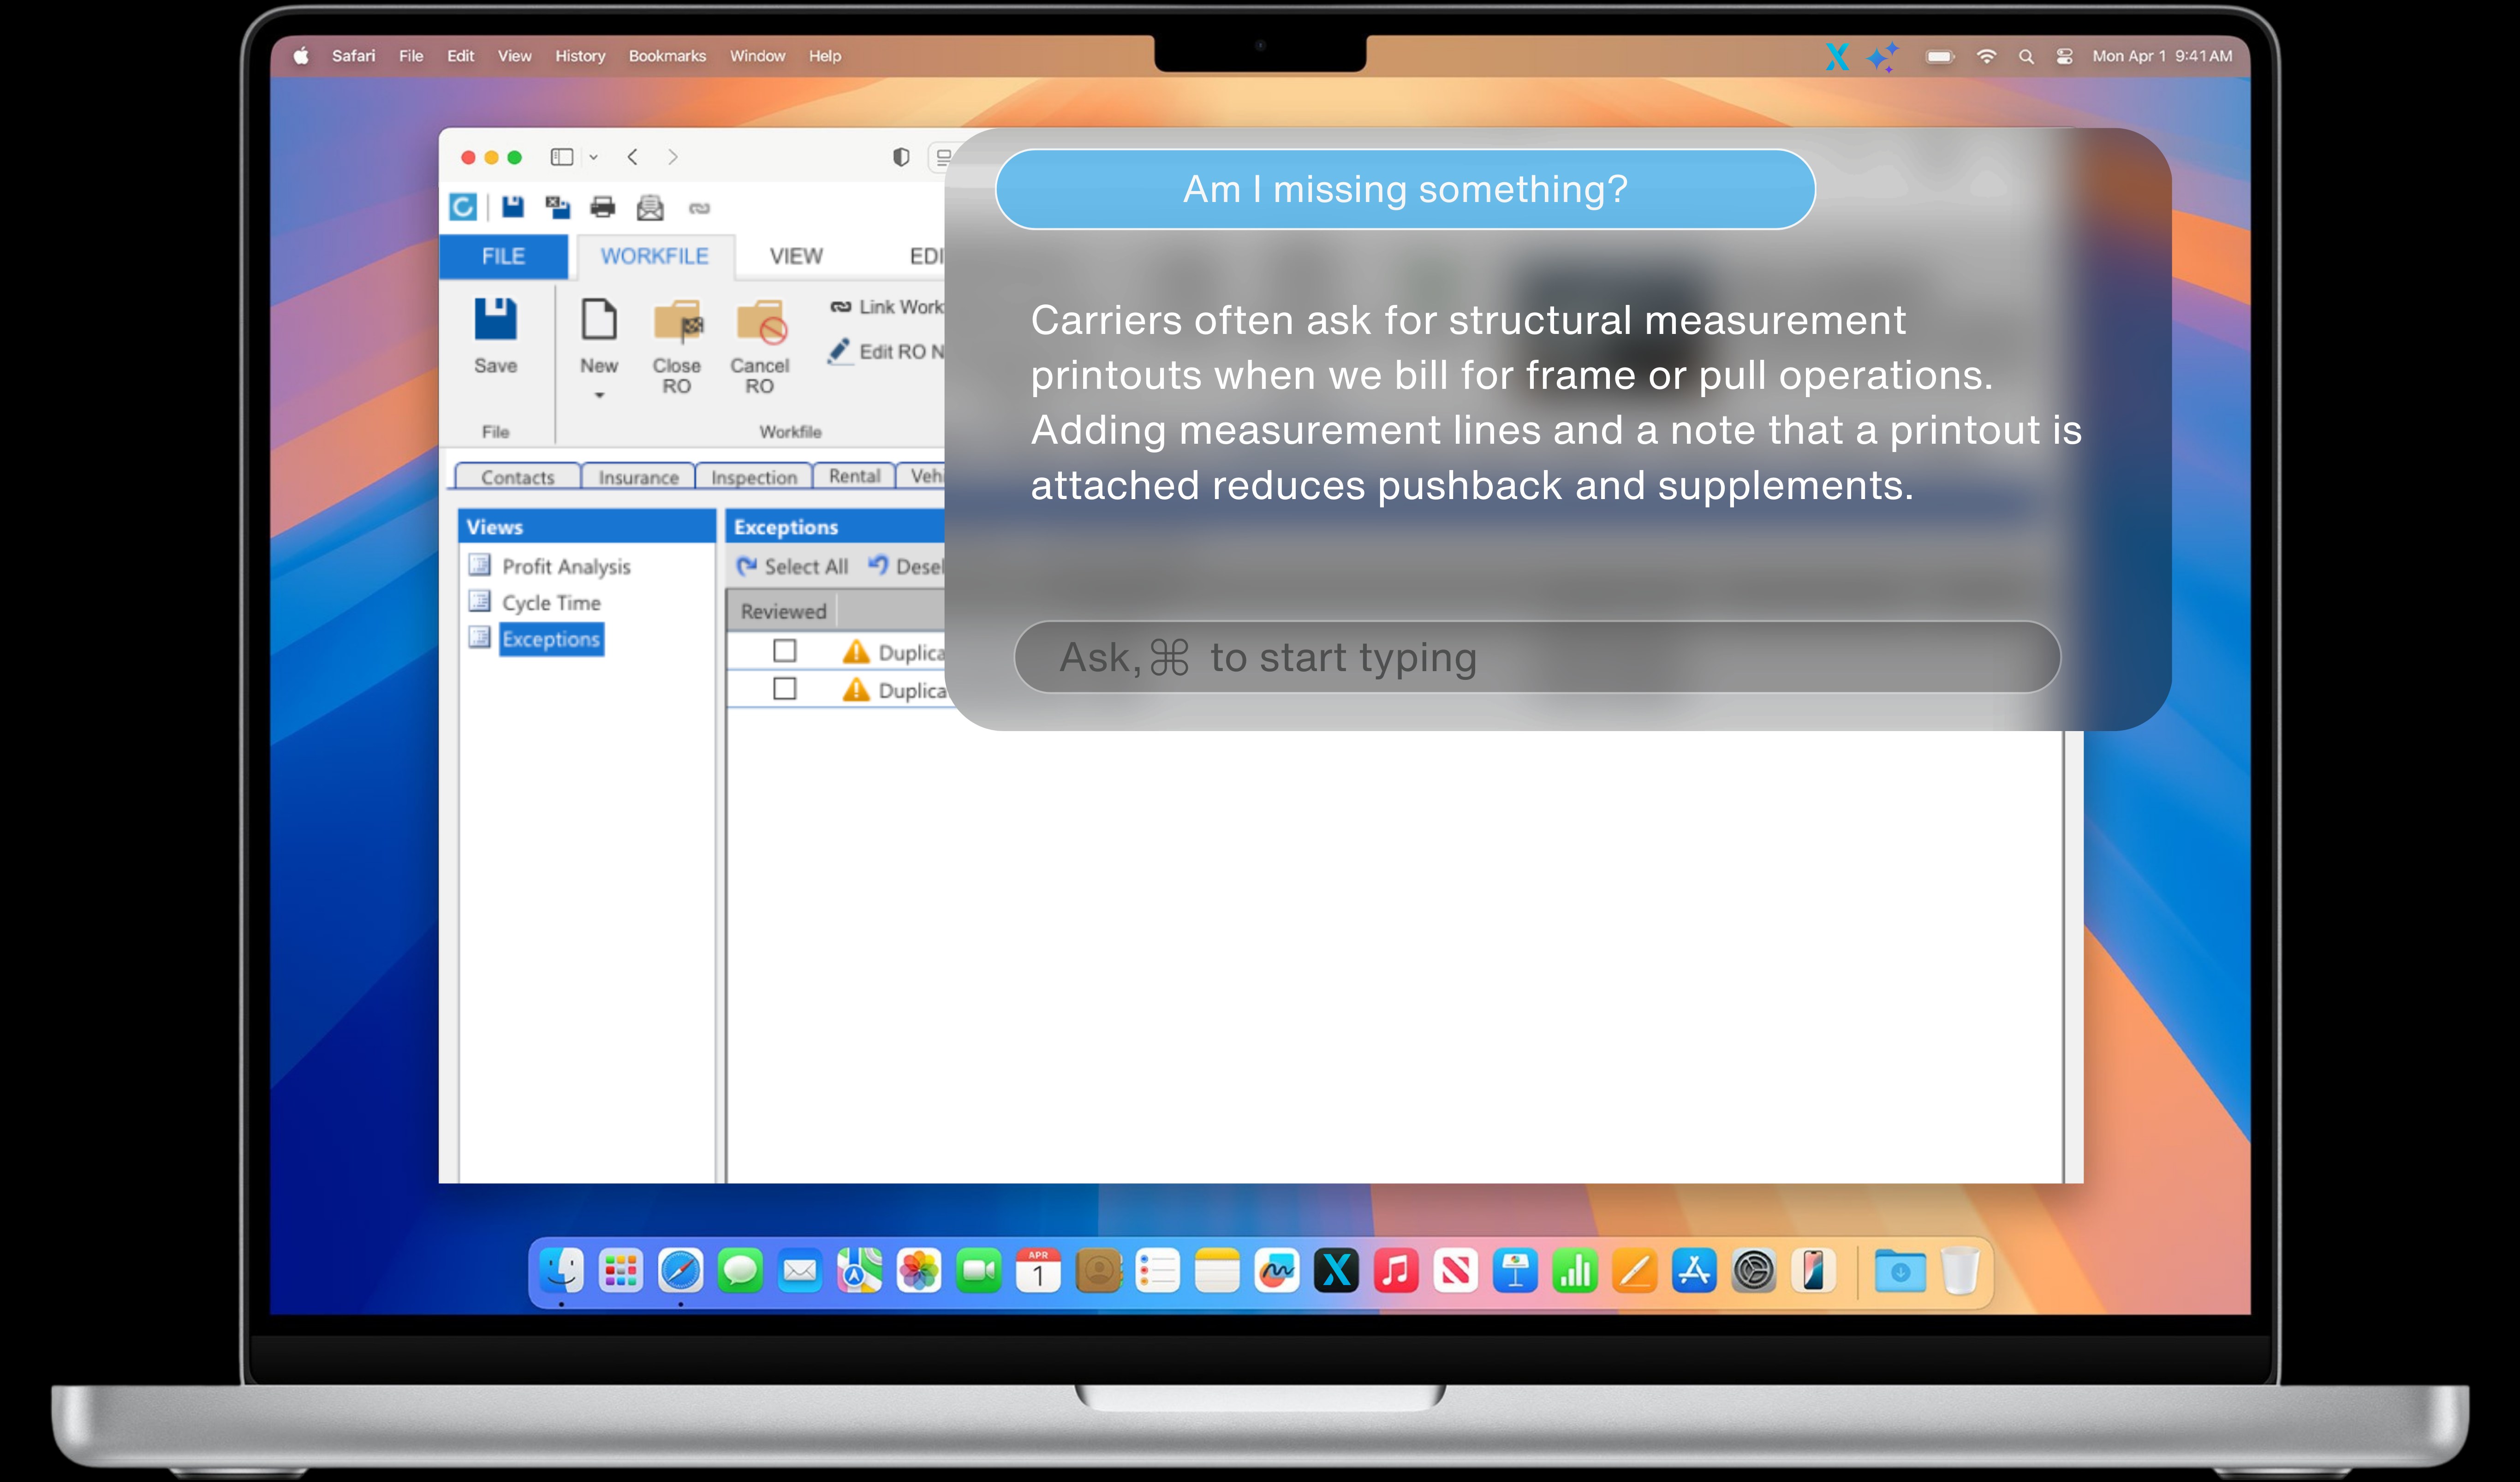Click the Close RO folder icon
The image size is (2520, 1482).
pyautogui.click(x=677, y=322)
